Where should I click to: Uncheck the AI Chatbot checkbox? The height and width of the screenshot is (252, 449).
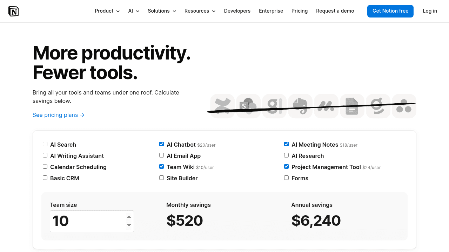161,144
